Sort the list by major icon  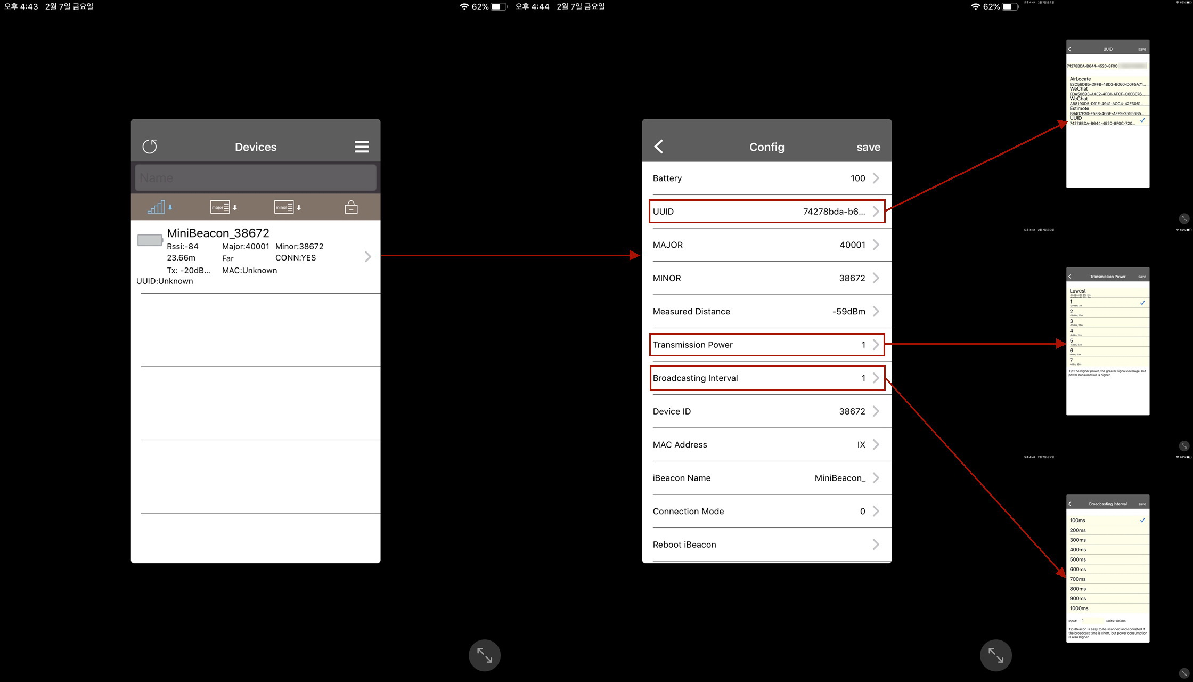pos(223,207)
